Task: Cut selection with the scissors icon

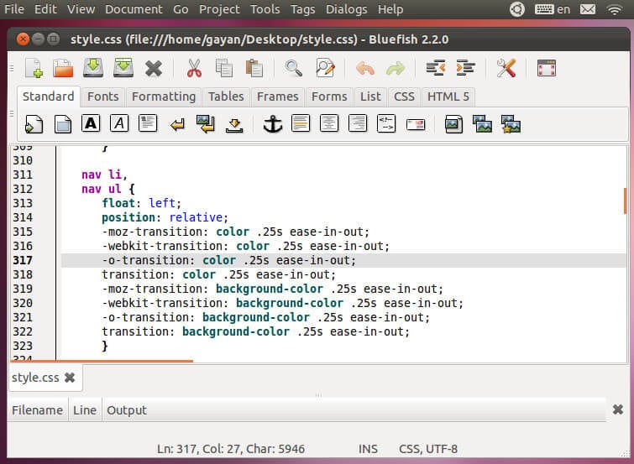Action: pos(194,68)
